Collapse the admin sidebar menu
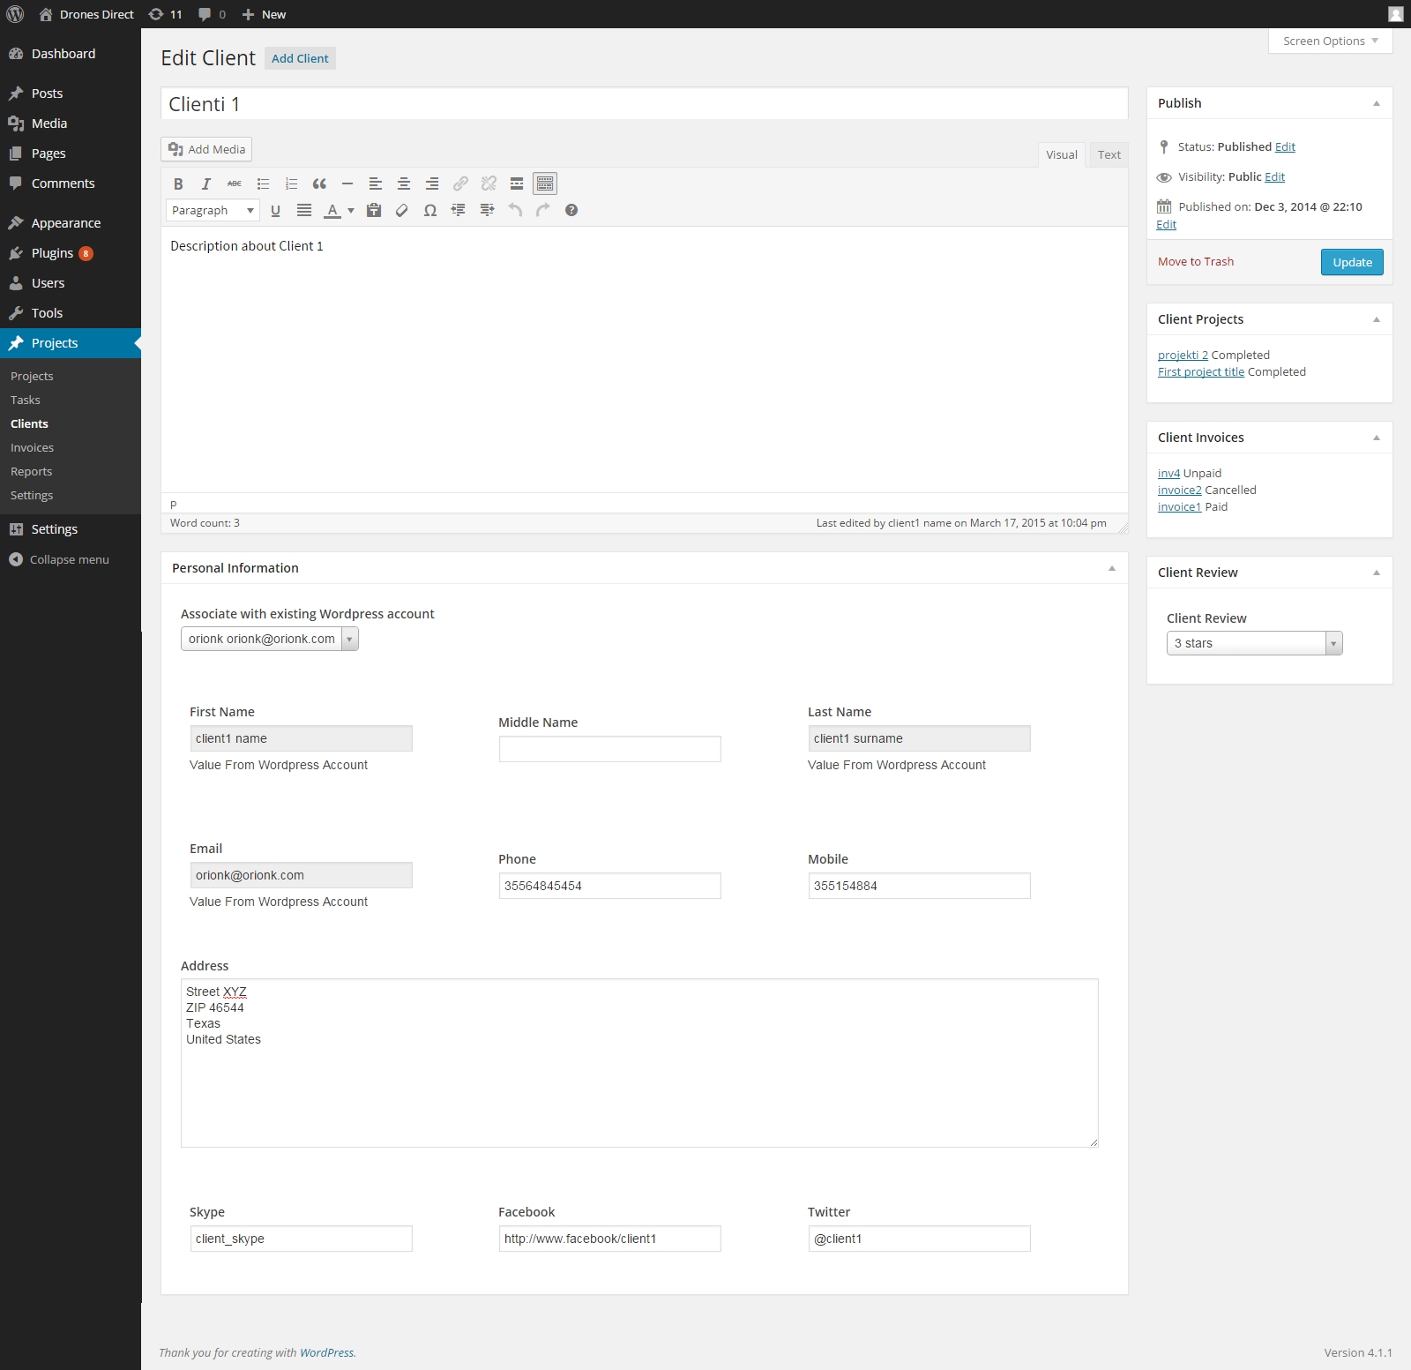This screenshot has width=1411, height=1370. 59,560
